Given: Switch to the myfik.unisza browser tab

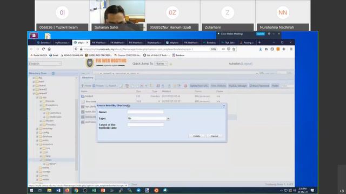Looking at the screenshot, I should [x=62, y=43].
